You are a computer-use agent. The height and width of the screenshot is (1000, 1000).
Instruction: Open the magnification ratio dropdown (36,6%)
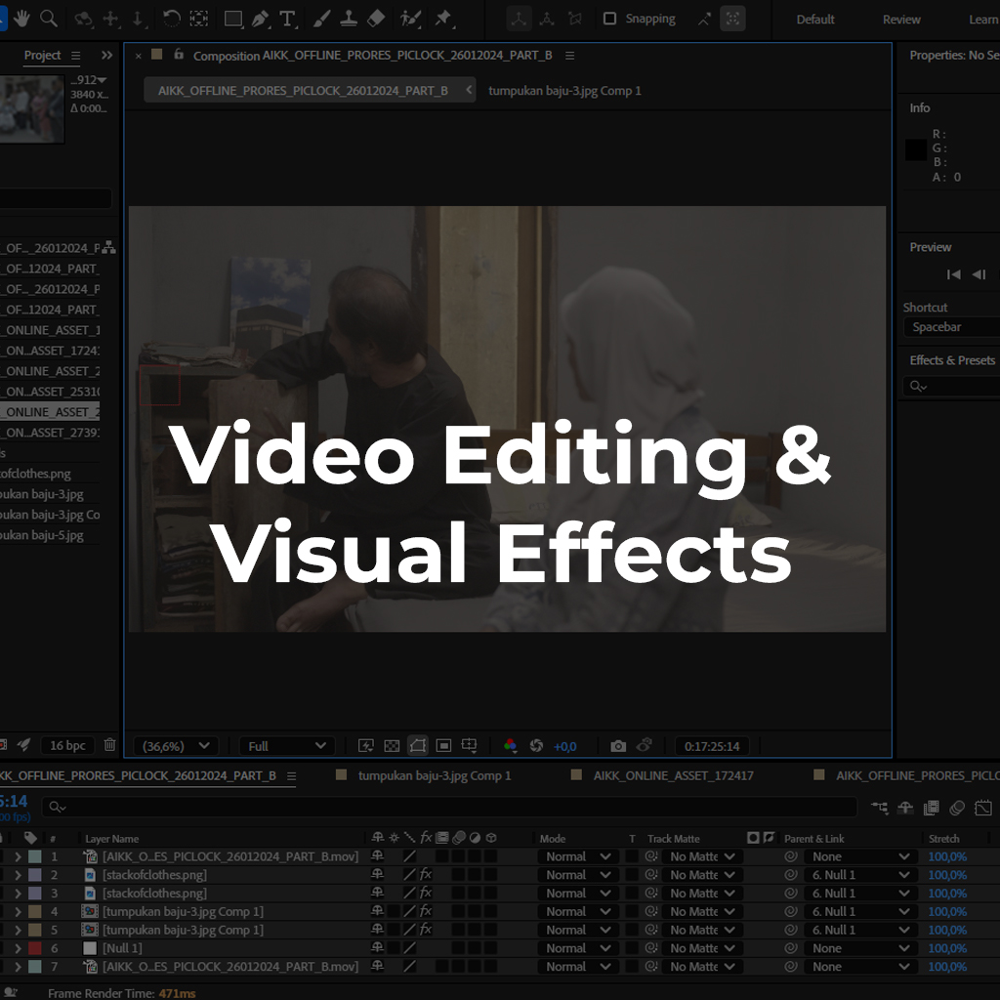pyautogui.click(x=175, y=746)
